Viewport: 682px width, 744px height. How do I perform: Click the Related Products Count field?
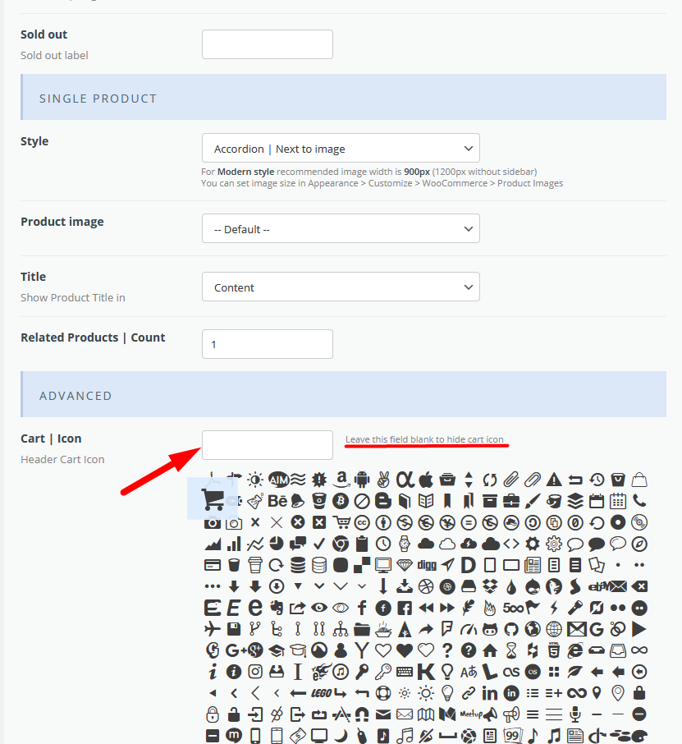click(268, 344)
